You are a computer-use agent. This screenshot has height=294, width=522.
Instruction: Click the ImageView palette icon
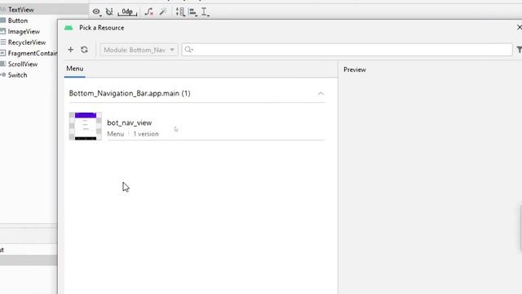3,31
